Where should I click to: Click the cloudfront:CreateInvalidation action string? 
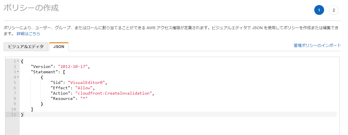114,93
